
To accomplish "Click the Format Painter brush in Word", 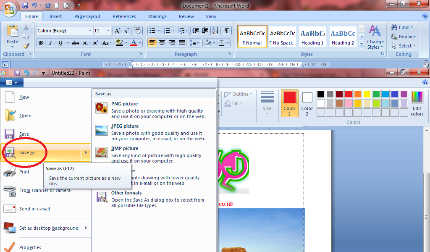I will pyautogui.click(x=26, y=45).
